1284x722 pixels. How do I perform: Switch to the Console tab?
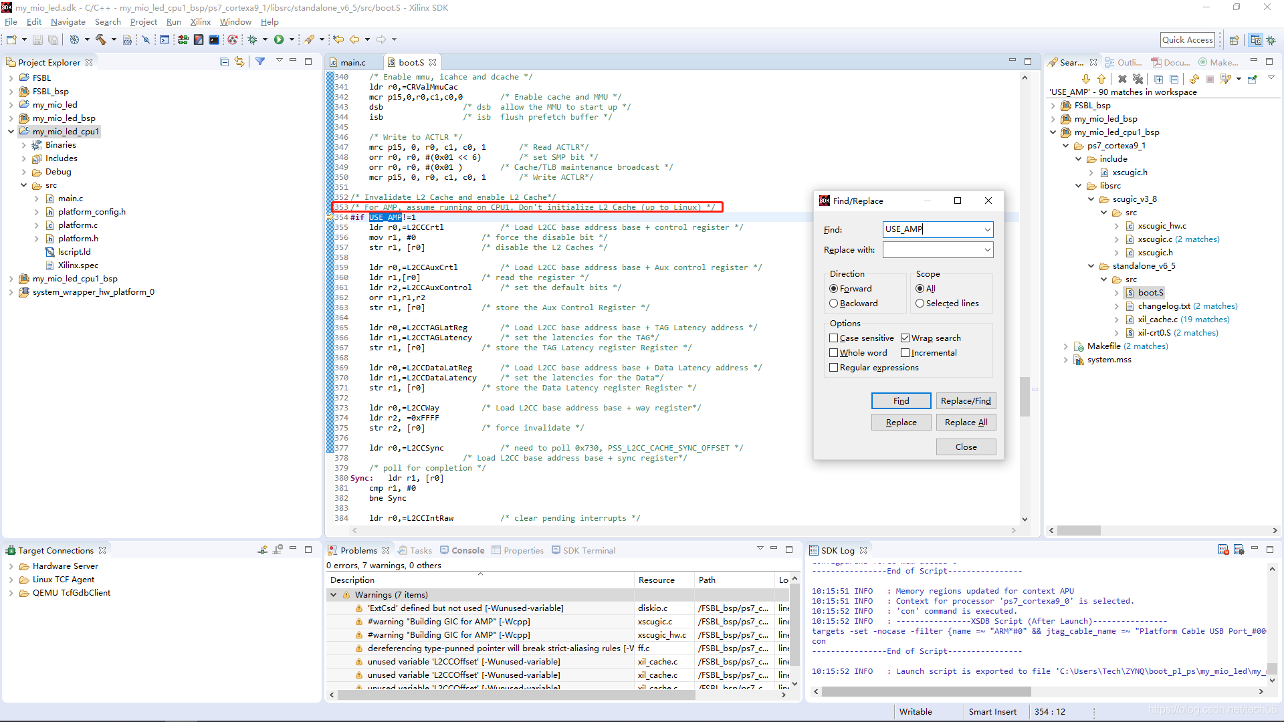[x=467, y=551]
